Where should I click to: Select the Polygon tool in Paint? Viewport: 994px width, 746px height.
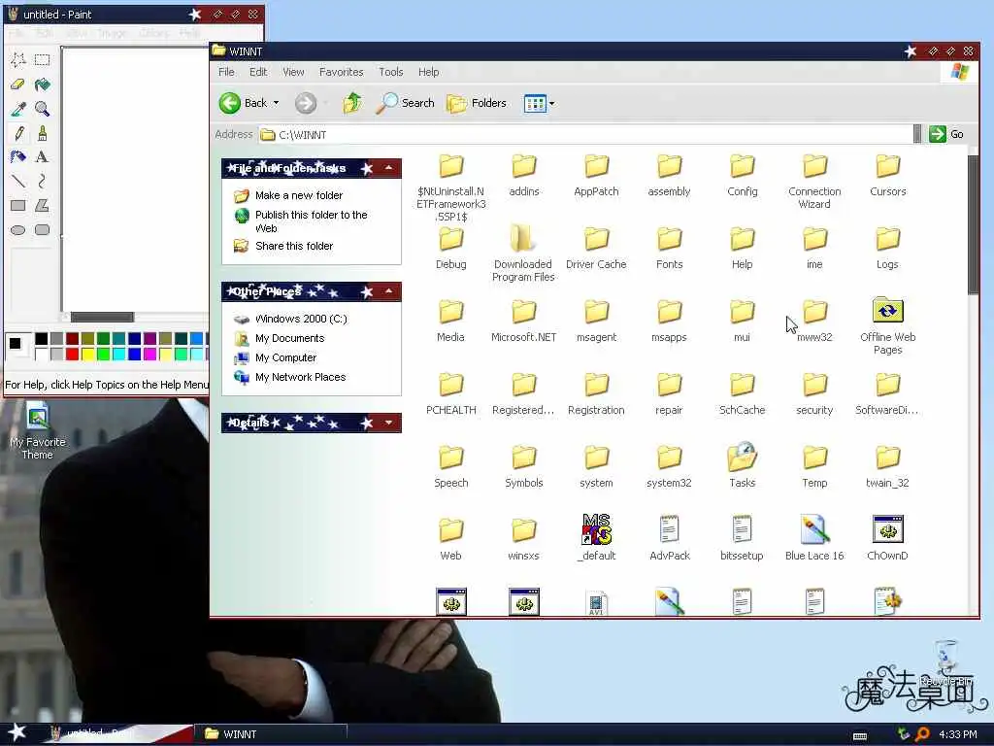point(43,206)
